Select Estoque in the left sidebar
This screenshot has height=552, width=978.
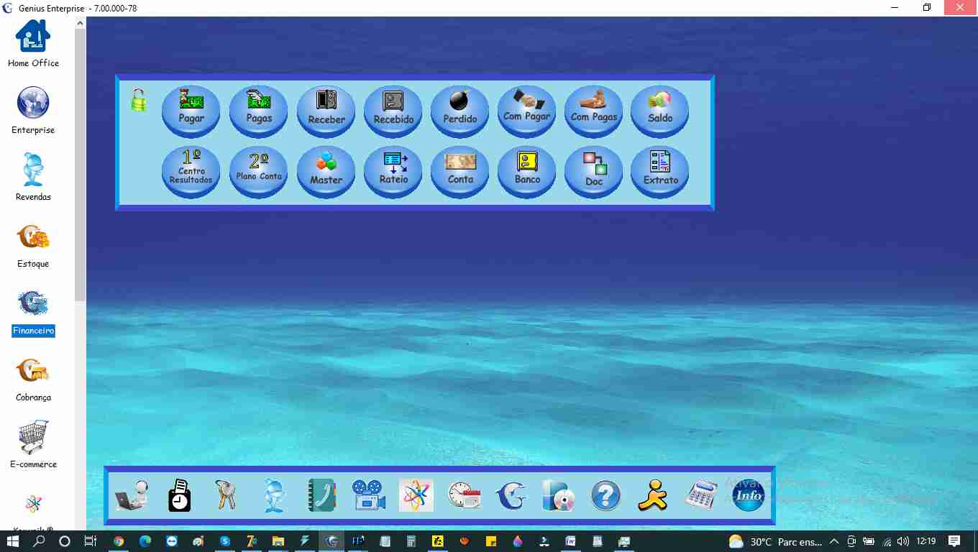pyautogui.click(x=33, y=245)
